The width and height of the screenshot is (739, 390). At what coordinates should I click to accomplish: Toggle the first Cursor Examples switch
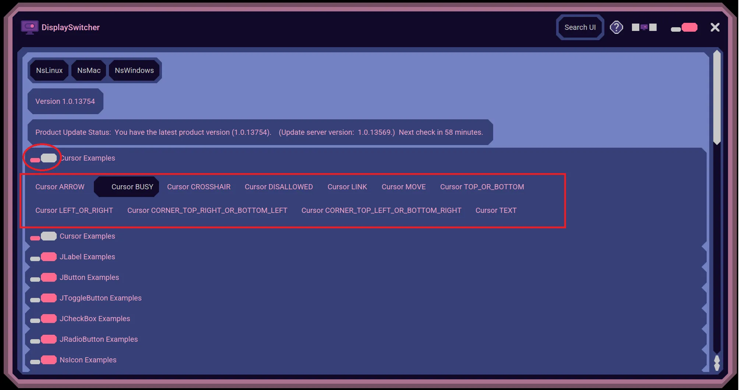[x=43, y=158]
